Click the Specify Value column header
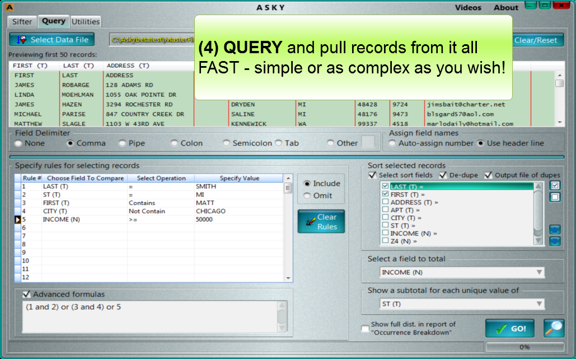The width and height of the screenshot is (576, 359). [239, 178]
